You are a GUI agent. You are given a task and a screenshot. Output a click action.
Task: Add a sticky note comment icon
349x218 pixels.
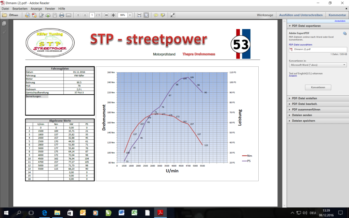(x=156, y=15)
